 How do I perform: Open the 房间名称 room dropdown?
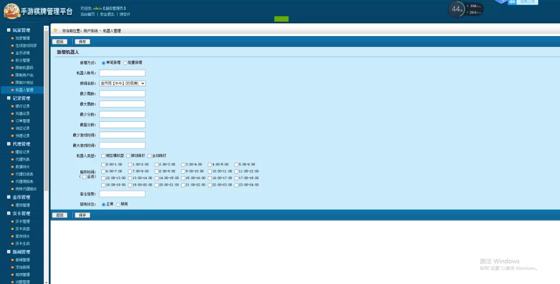pyautogui.click(x=122, y=84)
